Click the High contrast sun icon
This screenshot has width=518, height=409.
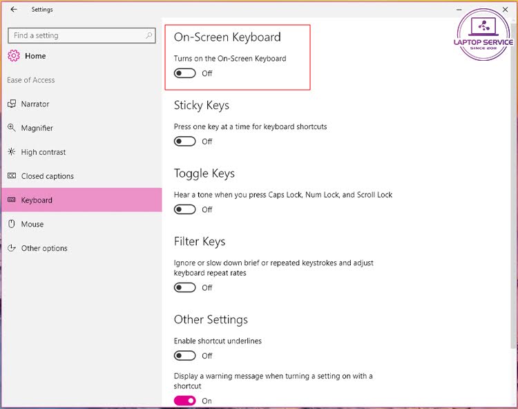(x=12, y=152)
